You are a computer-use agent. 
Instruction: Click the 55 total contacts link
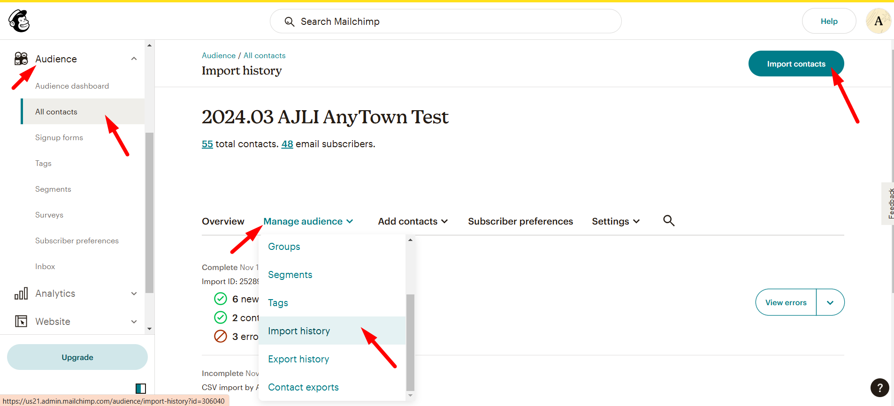(207, 144)
